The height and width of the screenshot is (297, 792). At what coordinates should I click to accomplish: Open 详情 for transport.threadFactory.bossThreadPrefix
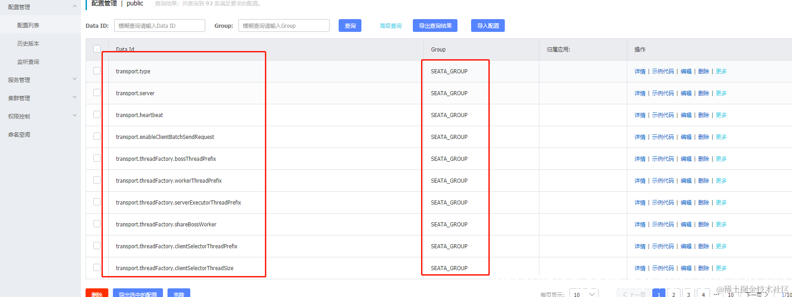pos(640,159)
